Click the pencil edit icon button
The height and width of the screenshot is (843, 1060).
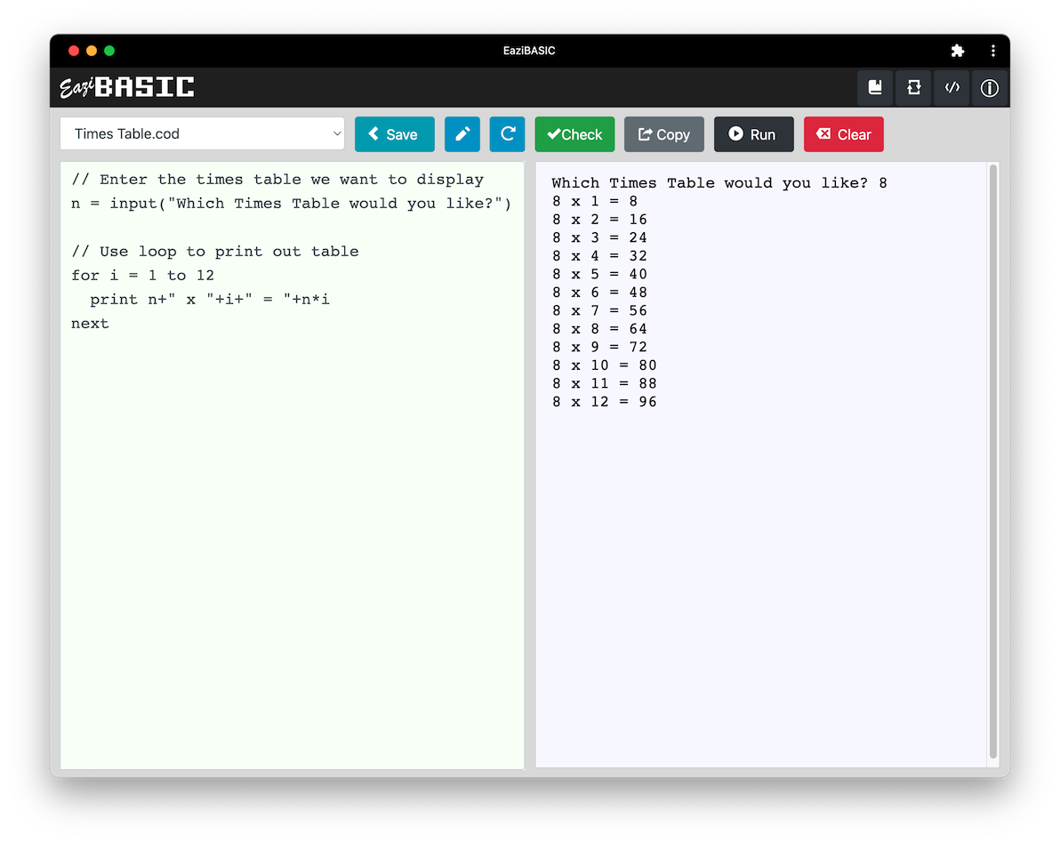[x=462, y=134]
